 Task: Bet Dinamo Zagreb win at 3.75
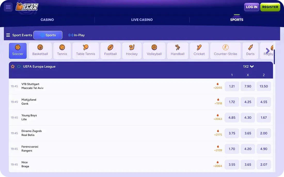pos(232,133)
